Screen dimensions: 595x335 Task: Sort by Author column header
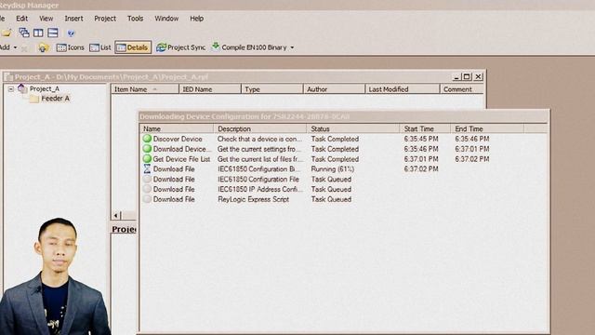(x=334, y=89)
